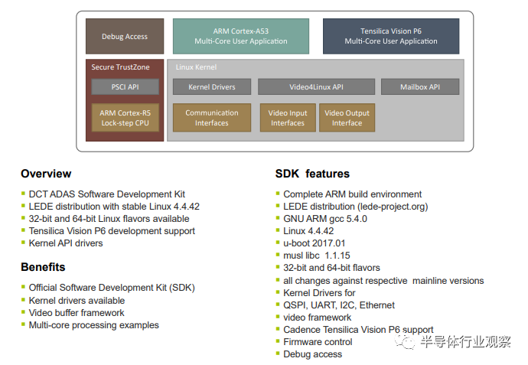Click 'LEDE distribution with stable Linux 4.4.42'
Image resolution: width=528 pixels, height=365 pixels.
click(114, 207)
